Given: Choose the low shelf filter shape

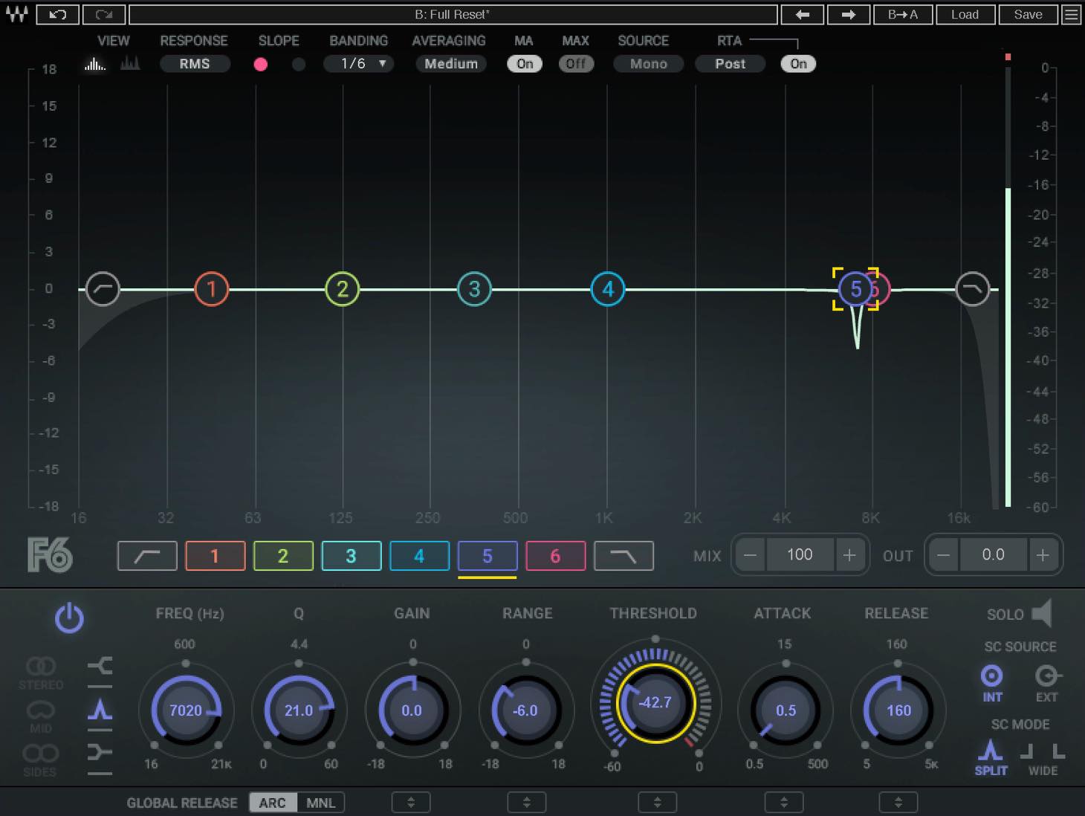Looking at the screenshot, I should pos(100,666).
